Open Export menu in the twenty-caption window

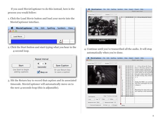[137, 58]
